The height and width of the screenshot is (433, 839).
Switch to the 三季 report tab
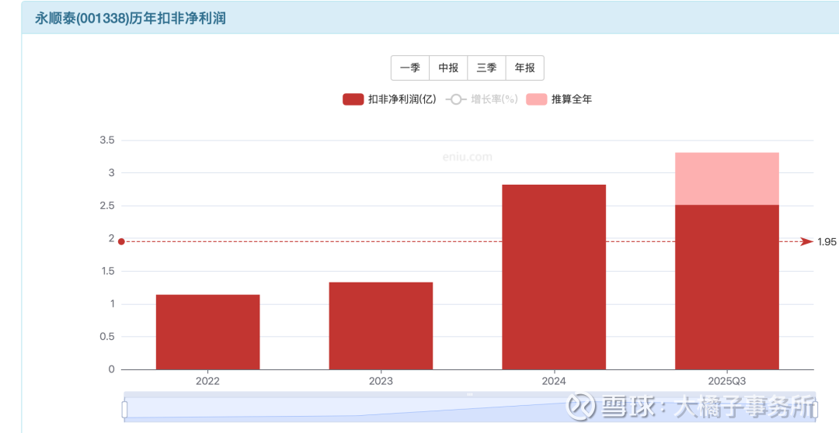coord(486,68)
